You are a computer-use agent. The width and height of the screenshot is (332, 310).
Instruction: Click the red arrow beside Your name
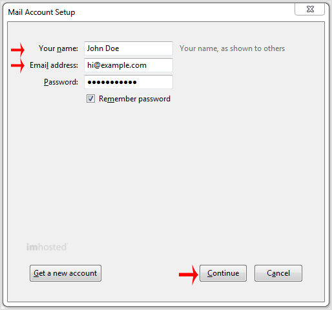[18, 50]
